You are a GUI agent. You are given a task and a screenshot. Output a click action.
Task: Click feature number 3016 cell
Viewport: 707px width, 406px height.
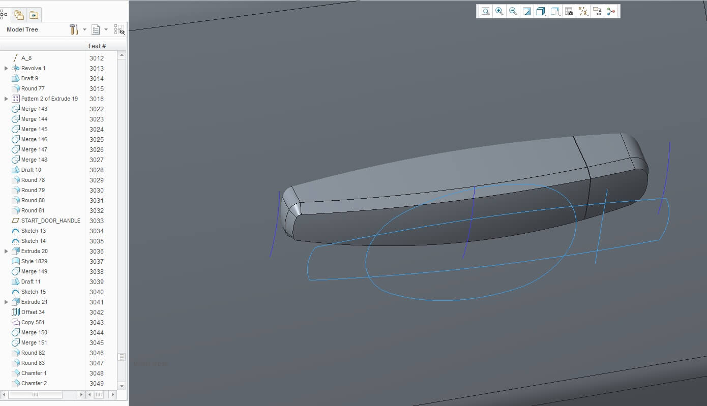coord(97,99)
